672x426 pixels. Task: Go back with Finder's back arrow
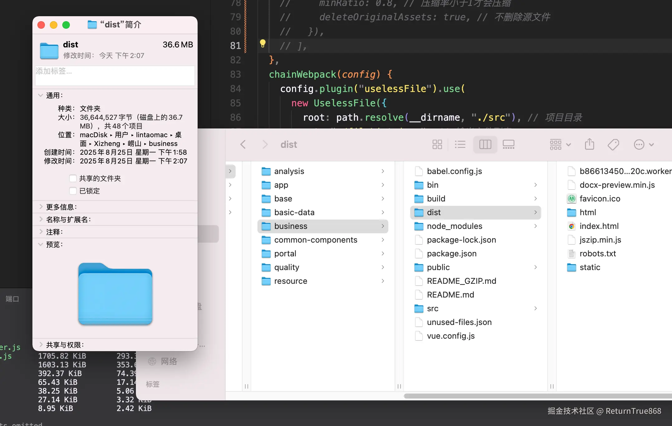[x=243, y=144]
